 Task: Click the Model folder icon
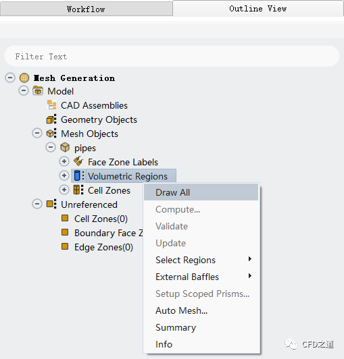(38, 91)
